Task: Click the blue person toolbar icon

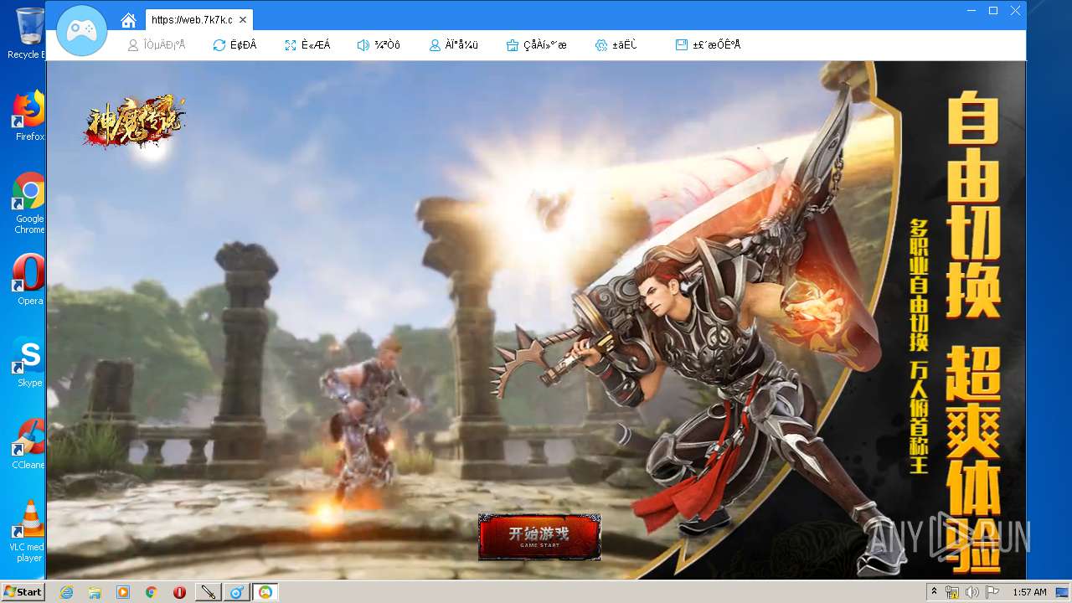Action: point(435,45)
